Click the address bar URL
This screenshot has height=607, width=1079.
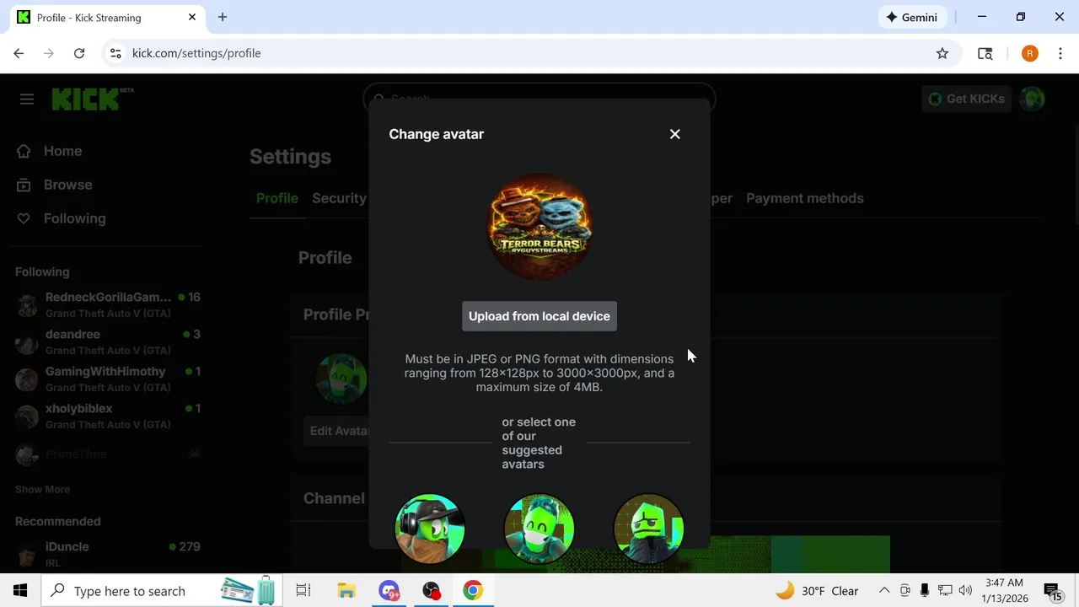click(x=196, y=53)
